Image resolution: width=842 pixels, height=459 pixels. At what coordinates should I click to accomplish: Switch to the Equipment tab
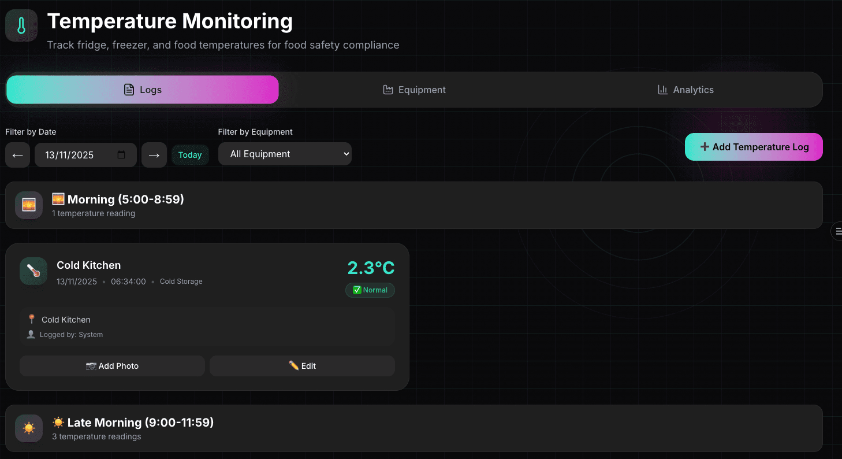pyautogui.click(x=414, y=90)
